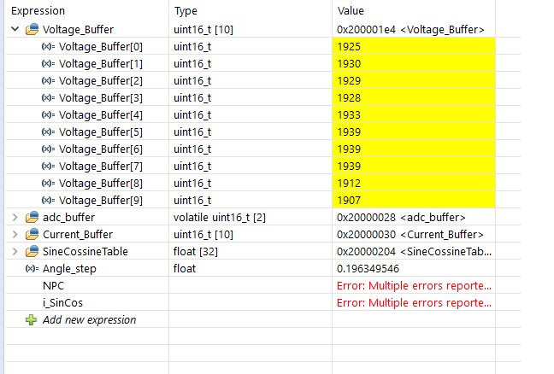Click type cell volatile uint16_t [2]
This screenshot has width=554, height=374.
click(x=220, y=218)
